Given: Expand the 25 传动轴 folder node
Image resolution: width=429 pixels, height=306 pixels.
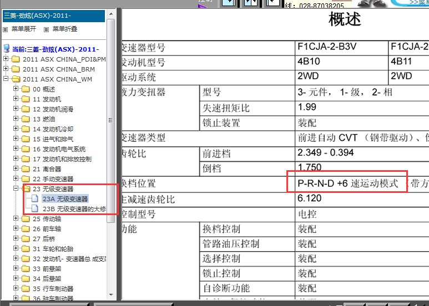Looking at the screenshot, I should [x=16, y=218].
